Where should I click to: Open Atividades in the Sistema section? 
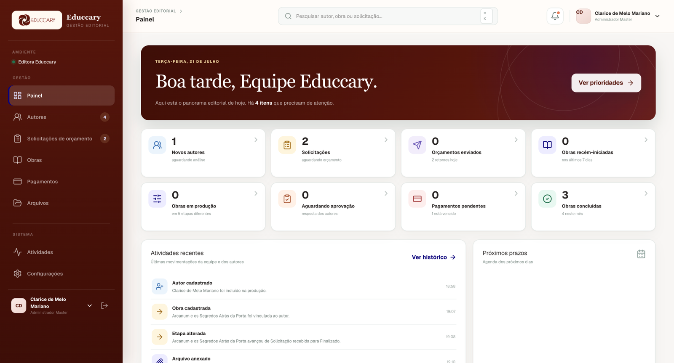tap(62, 252)
